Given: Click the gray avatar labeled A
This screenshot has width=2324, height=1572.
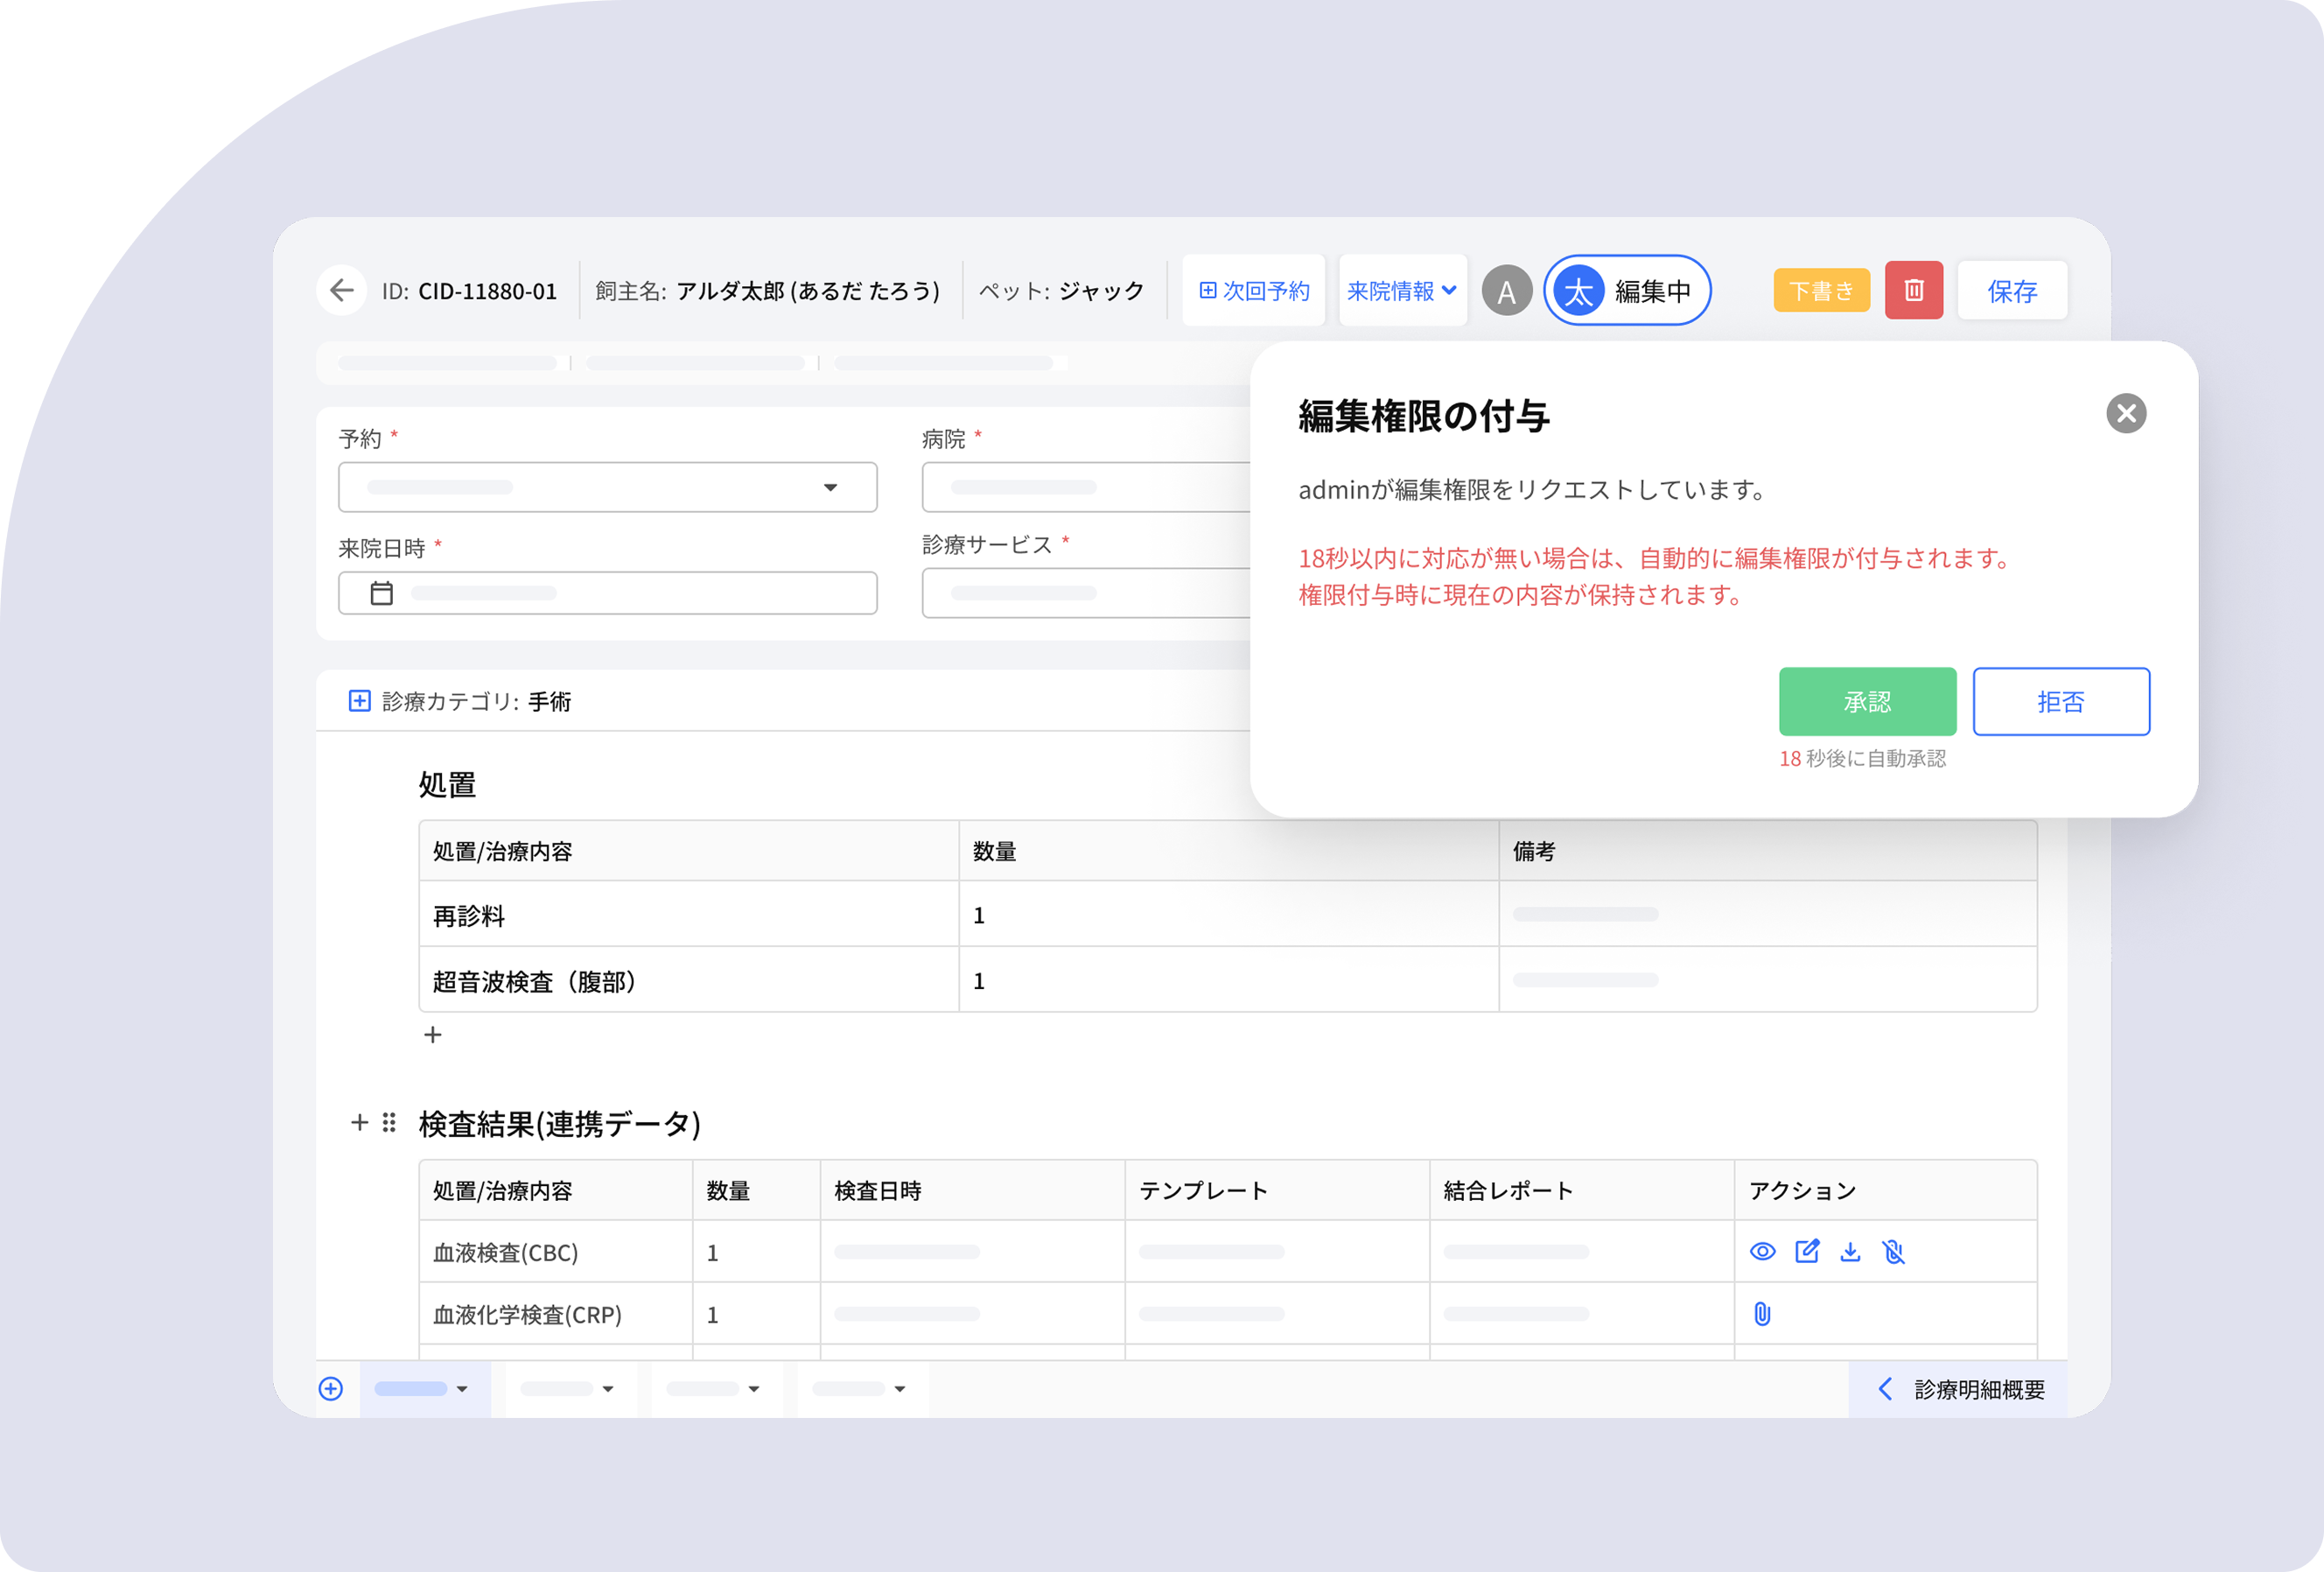Looking at the screenshot, I should coord(1506,291).
